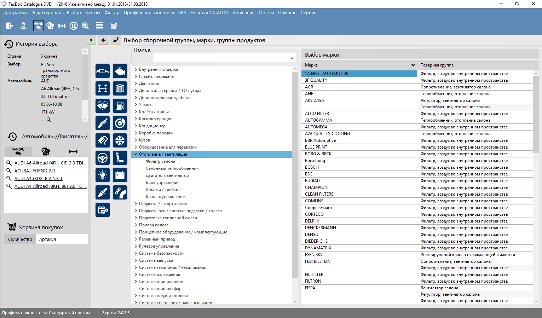
Task: Open the universal parts toolbar icon
Action: tap(74, 26)
